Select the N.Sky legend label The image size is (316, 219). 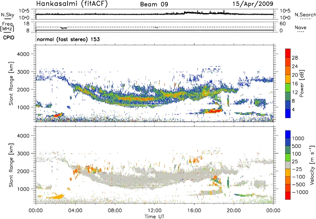point(8,15)
